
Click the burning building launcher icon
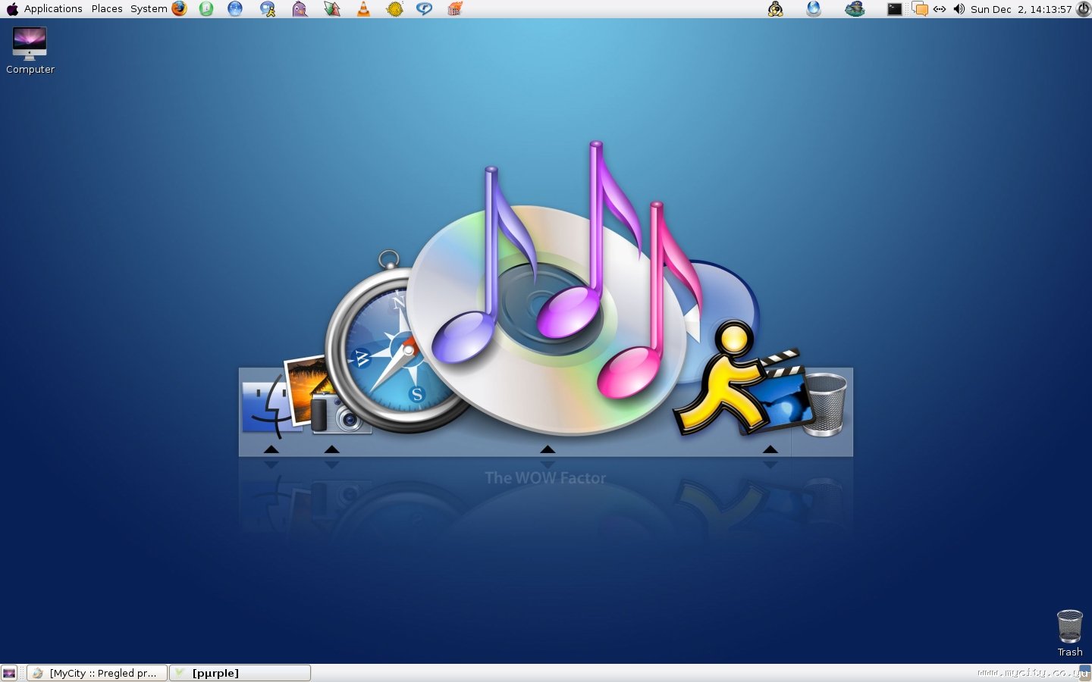pos(455,9)
